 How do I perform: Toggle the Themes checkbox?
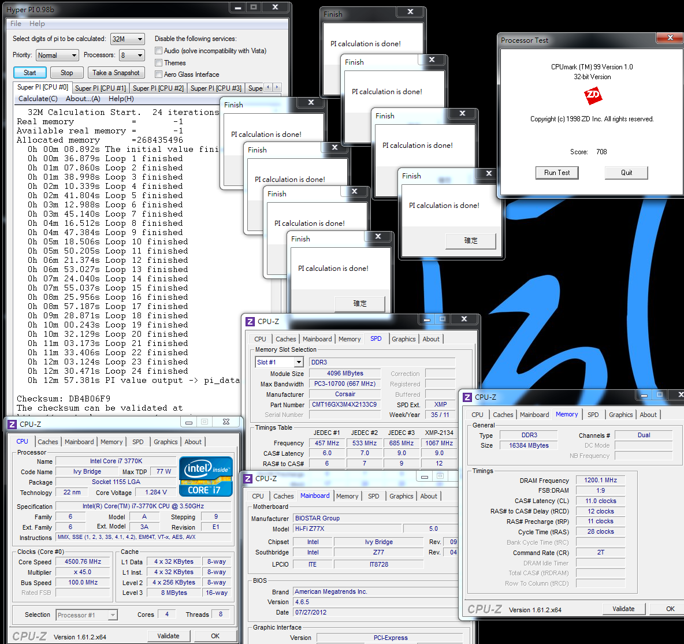pos(159,63)
